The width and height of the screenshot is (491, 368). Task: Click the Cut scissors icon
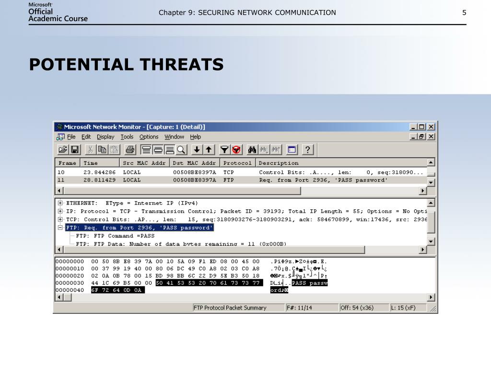pos(90,150)
